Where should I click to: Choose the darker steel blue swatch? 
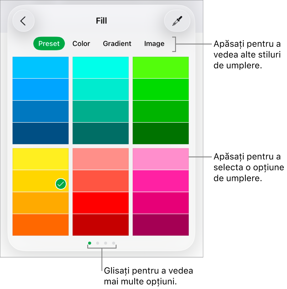click(x=41, y=111)
